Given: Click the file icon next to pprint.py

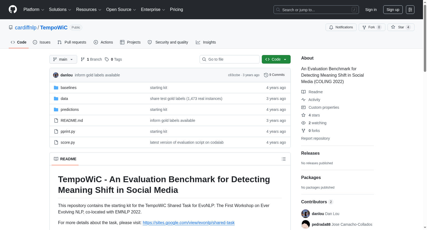Looking at the screenshot, I should [56, 131].
